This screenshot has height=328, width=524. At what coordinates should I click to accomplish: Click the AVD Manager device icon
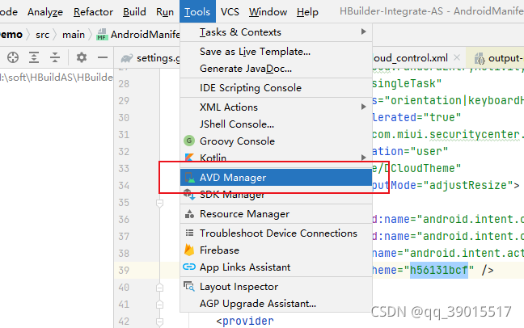(189, 178)
